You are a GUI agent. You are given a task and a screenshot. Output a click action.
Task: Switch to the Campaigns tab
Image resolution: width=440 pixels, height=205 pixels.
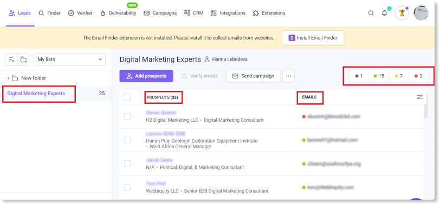(x=160, y=13)
